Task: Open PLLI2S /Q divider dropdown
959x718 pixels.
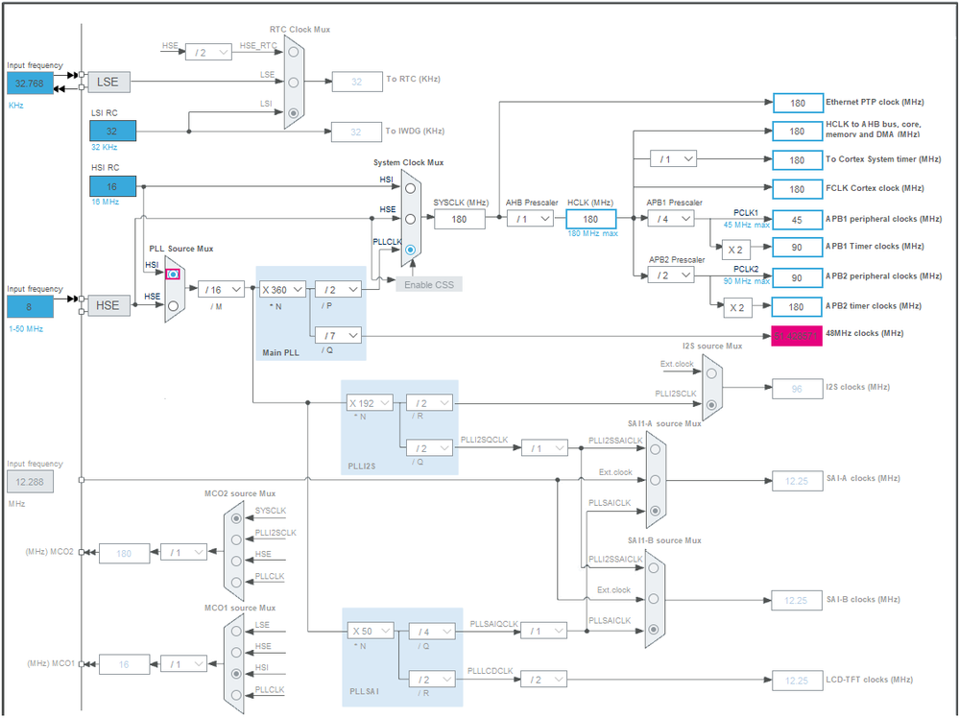Action: (429, 448)
